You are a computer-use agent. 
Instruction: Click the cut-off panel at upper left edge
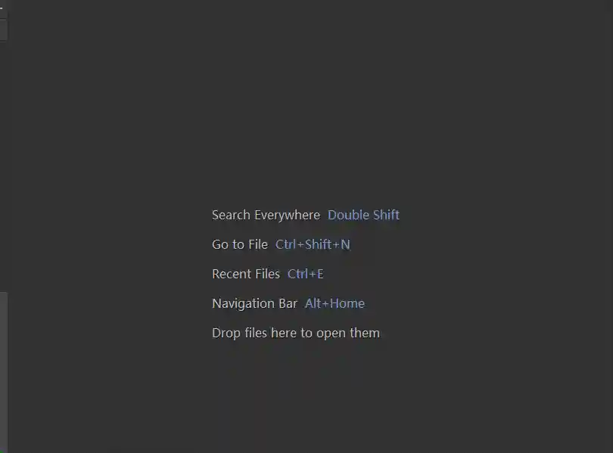pyautogui.click(x=3, y=30)
